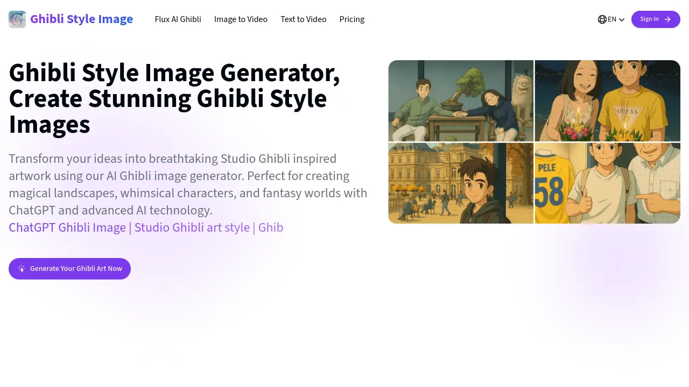Navigate to Image to Video
This screenshot has height=387, width=689.
[x=241, y=19]
